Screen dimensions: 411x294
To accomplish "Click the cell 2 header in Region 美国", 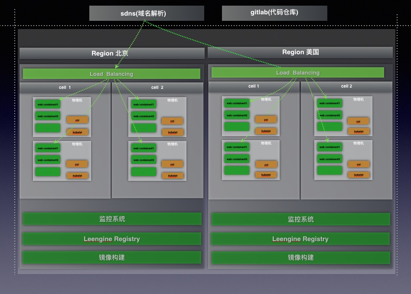I will coord(346,86).
